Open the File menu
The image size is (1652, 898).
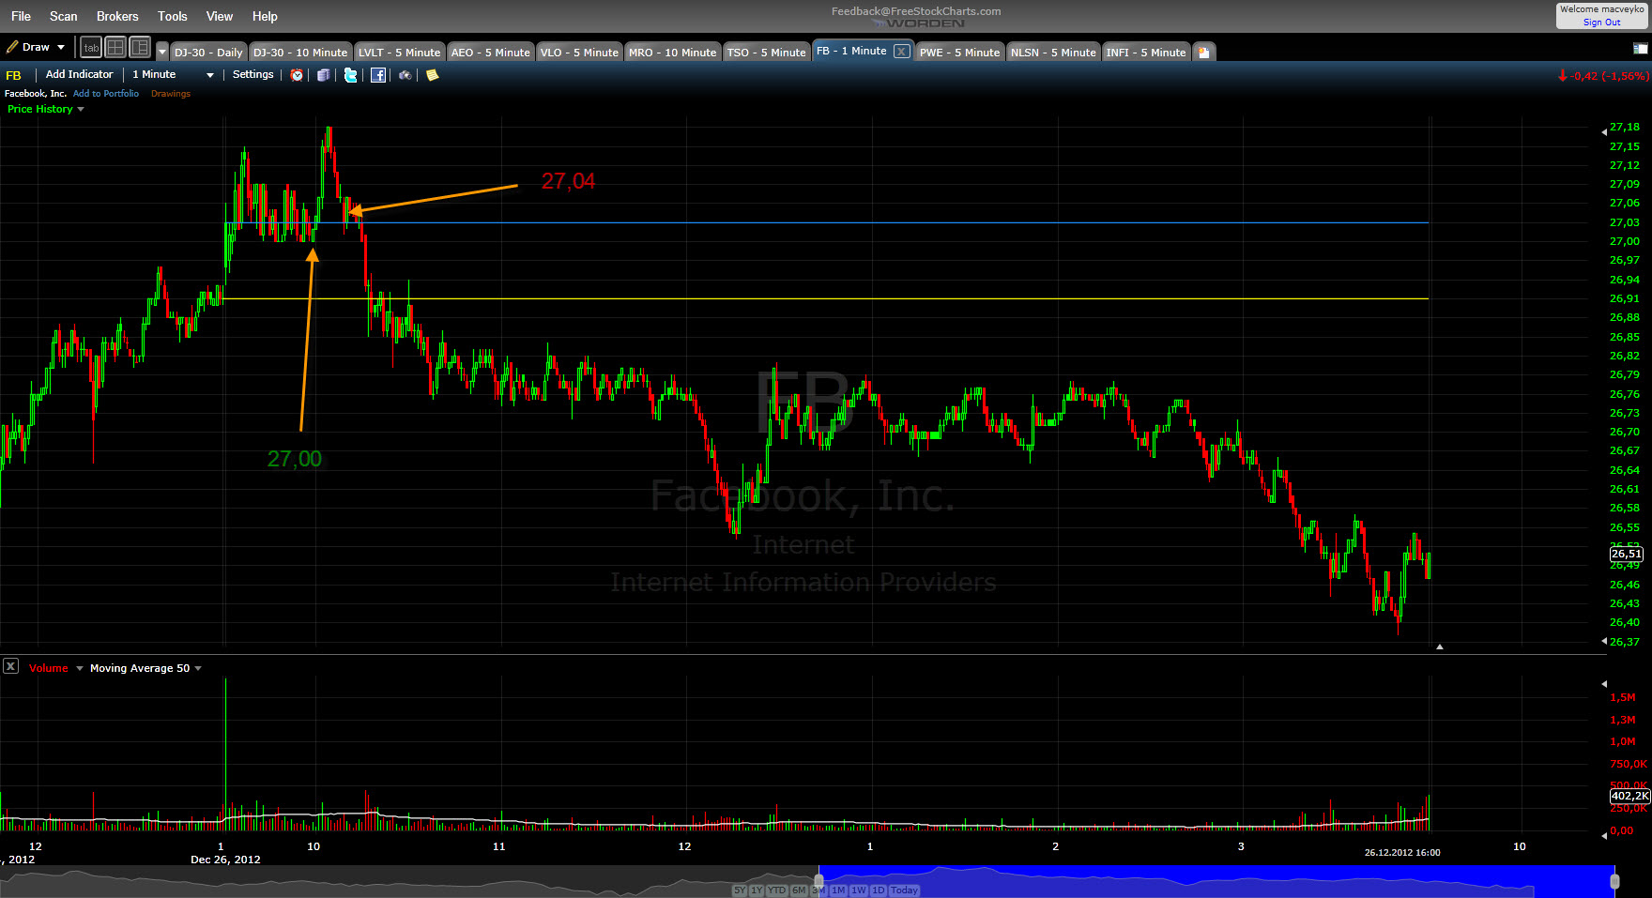pyautogui.click(x=21, y=16)
